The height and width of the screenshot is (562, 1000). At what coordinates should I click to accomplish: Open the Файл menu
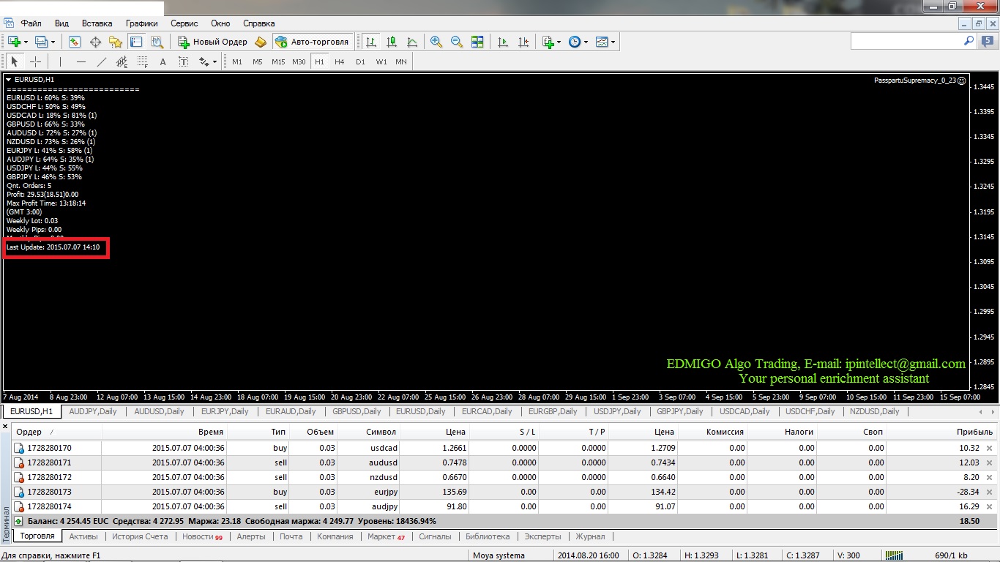tap(31, 23)
